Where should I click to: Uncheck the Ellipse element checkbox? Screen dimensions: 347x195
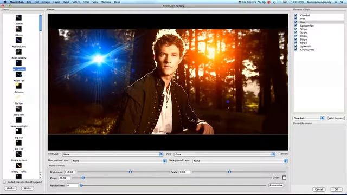(295, 36)
